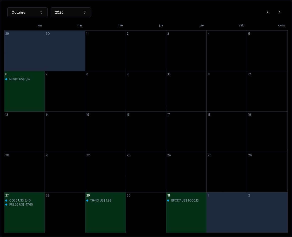Select the BPOD7 US$ 1.000,13 event
Screen dimensions: 292x237
(185, 201)
